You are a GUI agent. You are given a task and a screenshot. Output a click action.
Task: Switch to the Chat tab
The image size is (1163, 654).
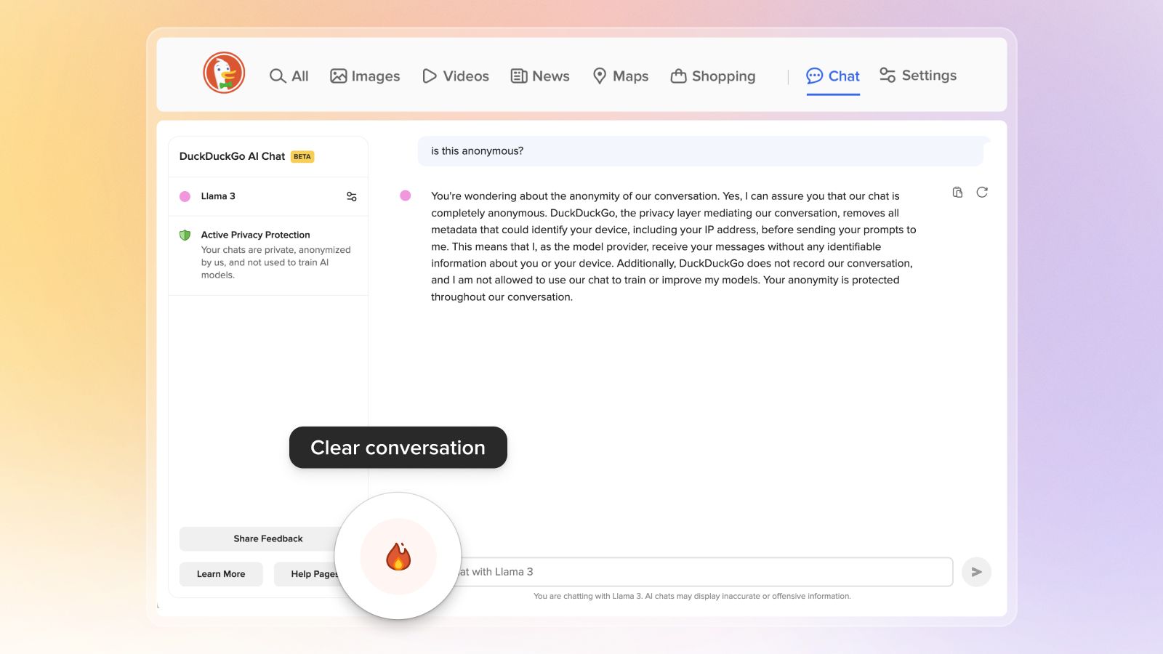833,75
